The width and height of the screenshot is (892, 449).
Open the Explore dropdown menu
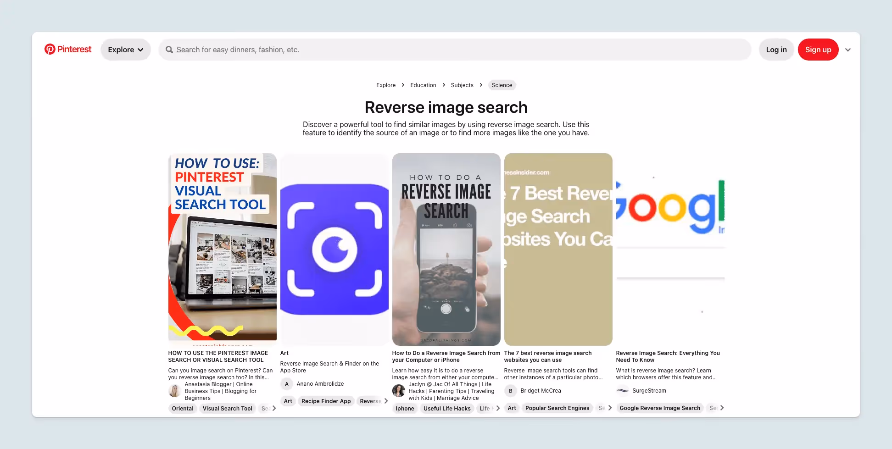click(125, 49)
